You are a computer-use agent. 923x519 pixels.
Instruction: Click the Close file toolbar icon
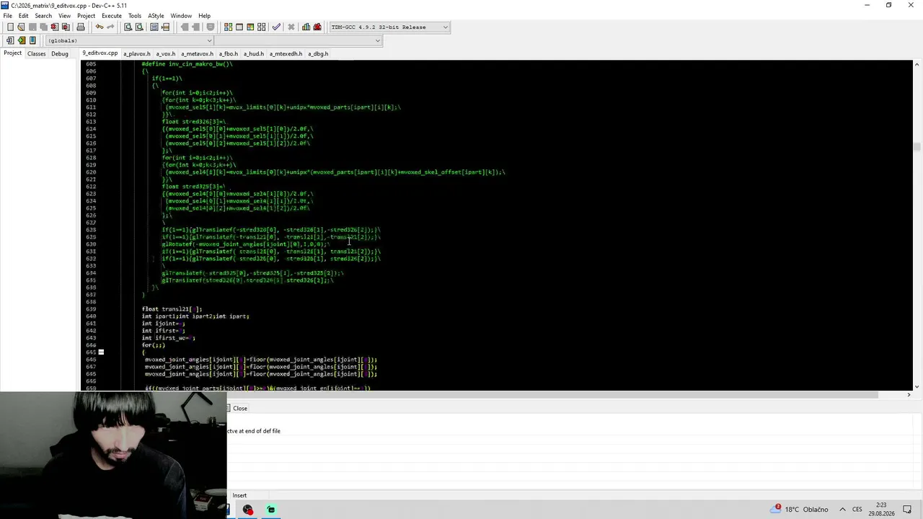tap(54, 27)
